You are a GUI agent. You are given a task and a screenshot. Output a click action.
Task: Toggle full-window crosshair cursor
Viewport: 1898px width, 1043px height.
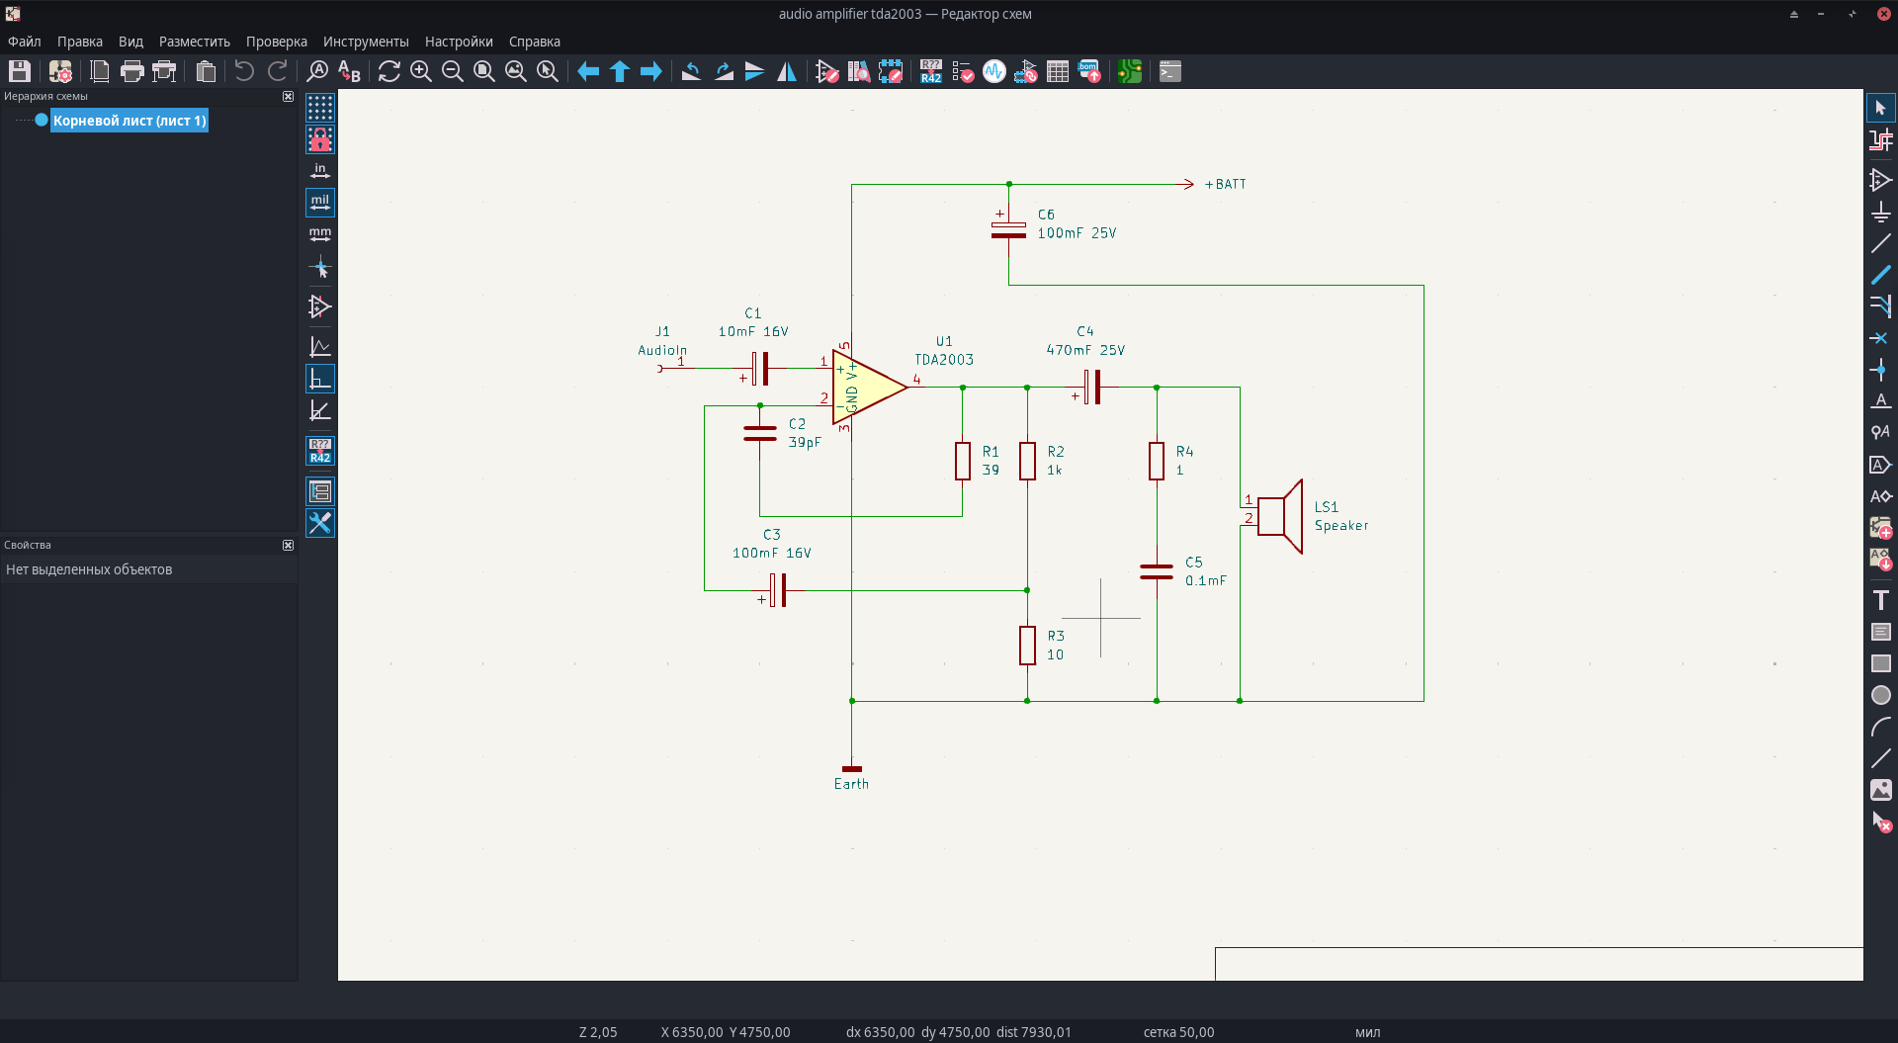[320, 267]
